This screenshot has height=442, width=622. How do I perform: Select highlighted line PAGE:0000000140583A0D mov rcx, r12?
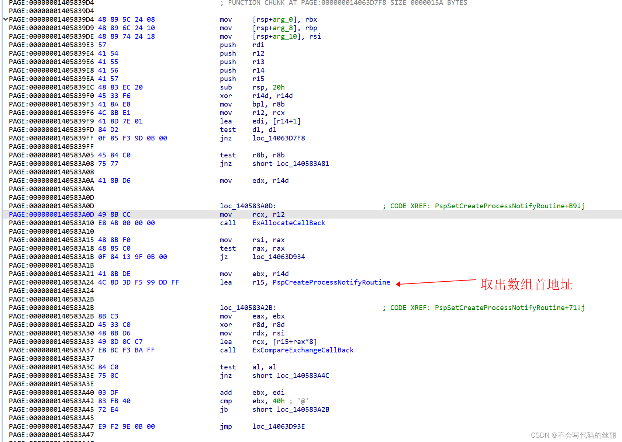click(312, 215)
